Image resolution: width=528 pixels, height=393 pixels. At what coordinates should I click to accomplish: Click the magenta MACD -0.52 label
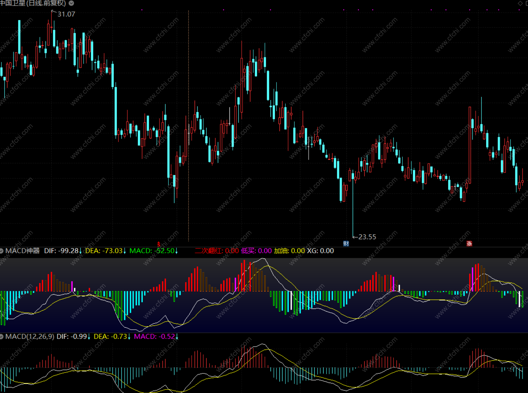pyautogui.click(x=154, y=336)
